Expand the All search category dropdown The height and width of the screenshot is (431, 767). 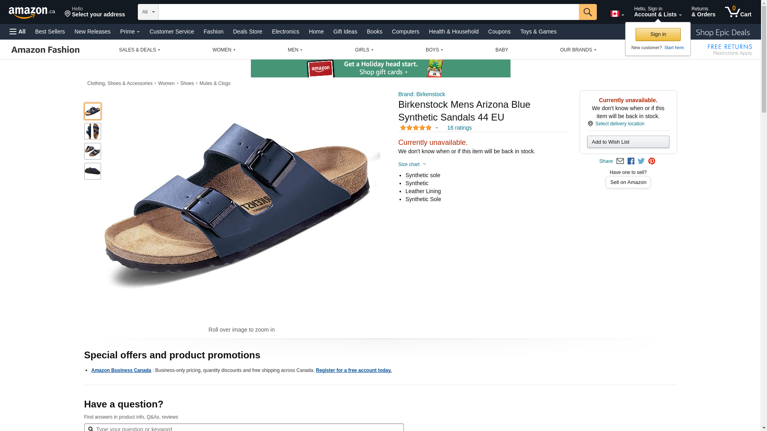click(148, 12)
